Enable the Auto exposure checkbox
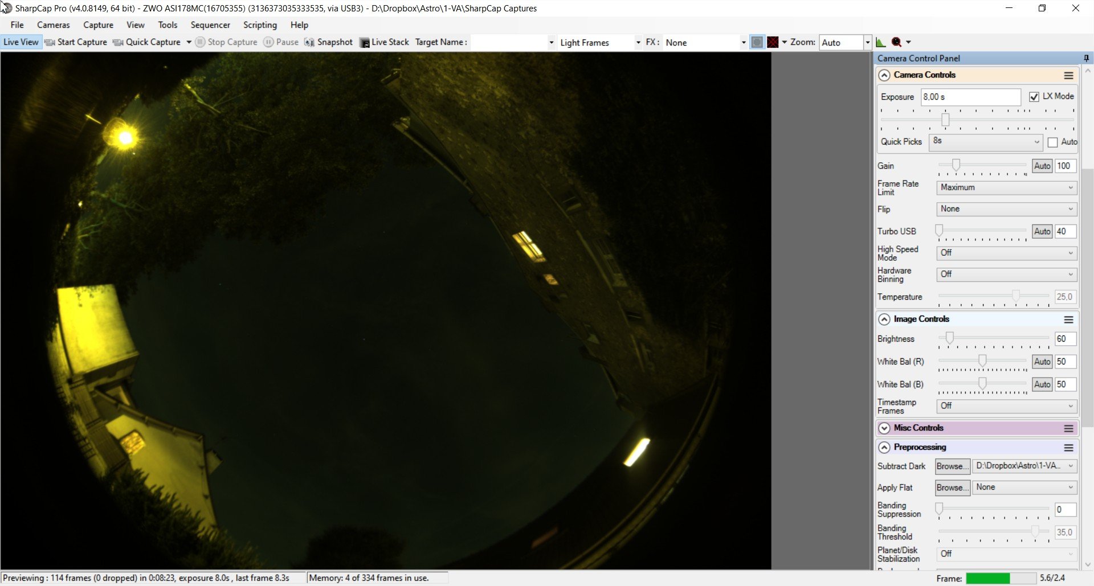 1052,142
